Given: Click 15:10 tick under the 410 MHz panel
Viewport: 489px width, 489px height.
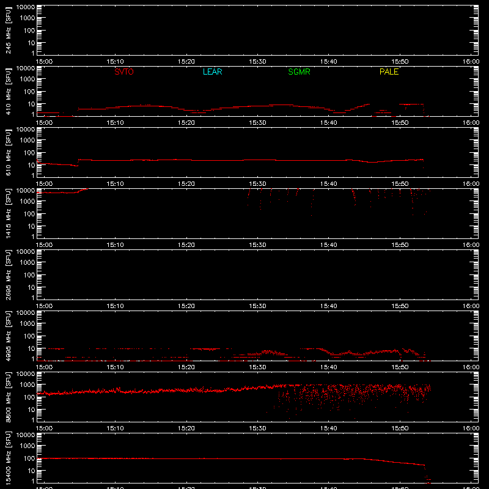Looking at the screenshot, I should pos(115,123).
